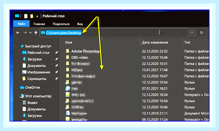Open Рабочий стол in Quick access
This screenshot has height=131, width=219.
coord(38,53)
